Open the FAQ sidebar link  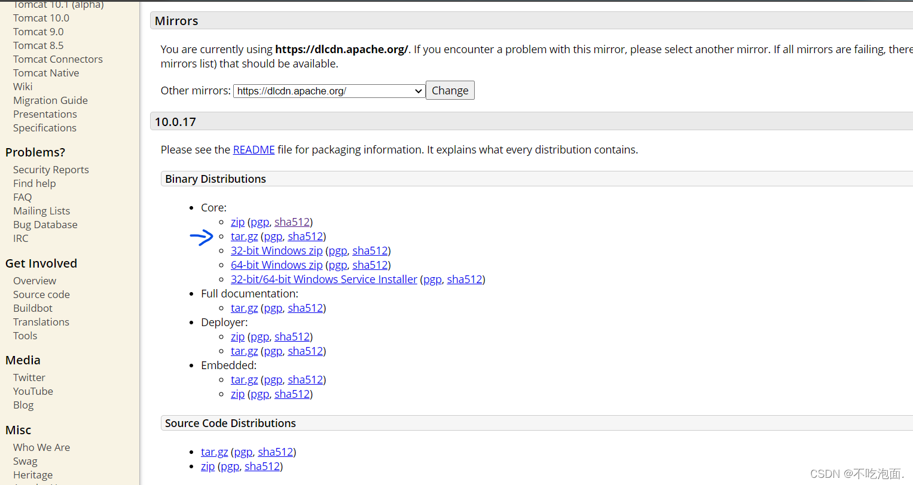pos(23,197)
